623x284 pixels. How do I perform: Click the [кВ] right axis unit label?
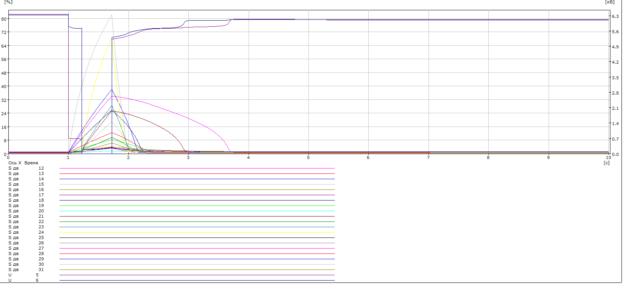pyautogui.click(x=610, y=2)
